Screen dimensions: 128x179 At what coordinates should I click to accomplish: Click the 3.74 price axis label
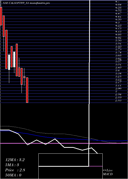pos(118,52)
